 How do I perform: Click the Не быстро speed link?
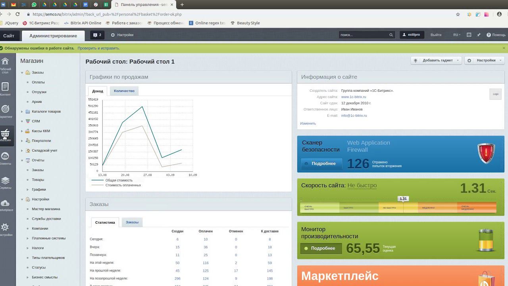(x=362, y=186)
